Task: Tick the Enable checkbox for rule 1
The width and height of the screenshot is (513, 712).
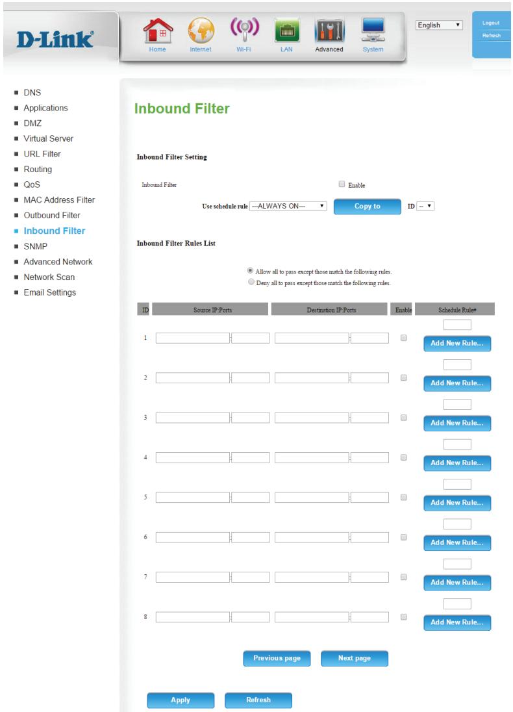Action: click(x=404, y=338)
